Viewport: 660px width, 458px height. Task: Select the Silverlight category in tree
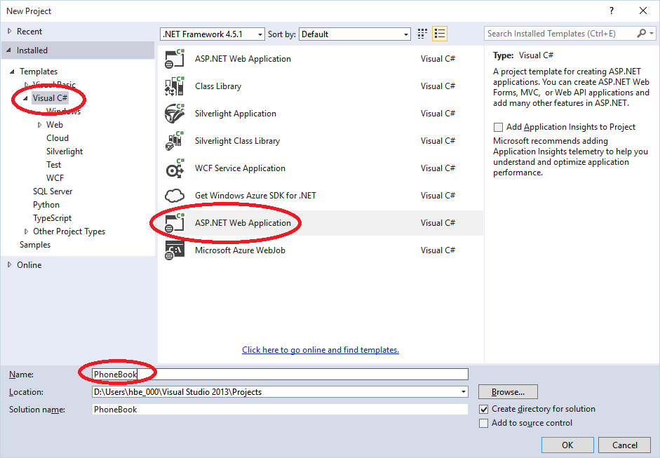pos(65,151)
